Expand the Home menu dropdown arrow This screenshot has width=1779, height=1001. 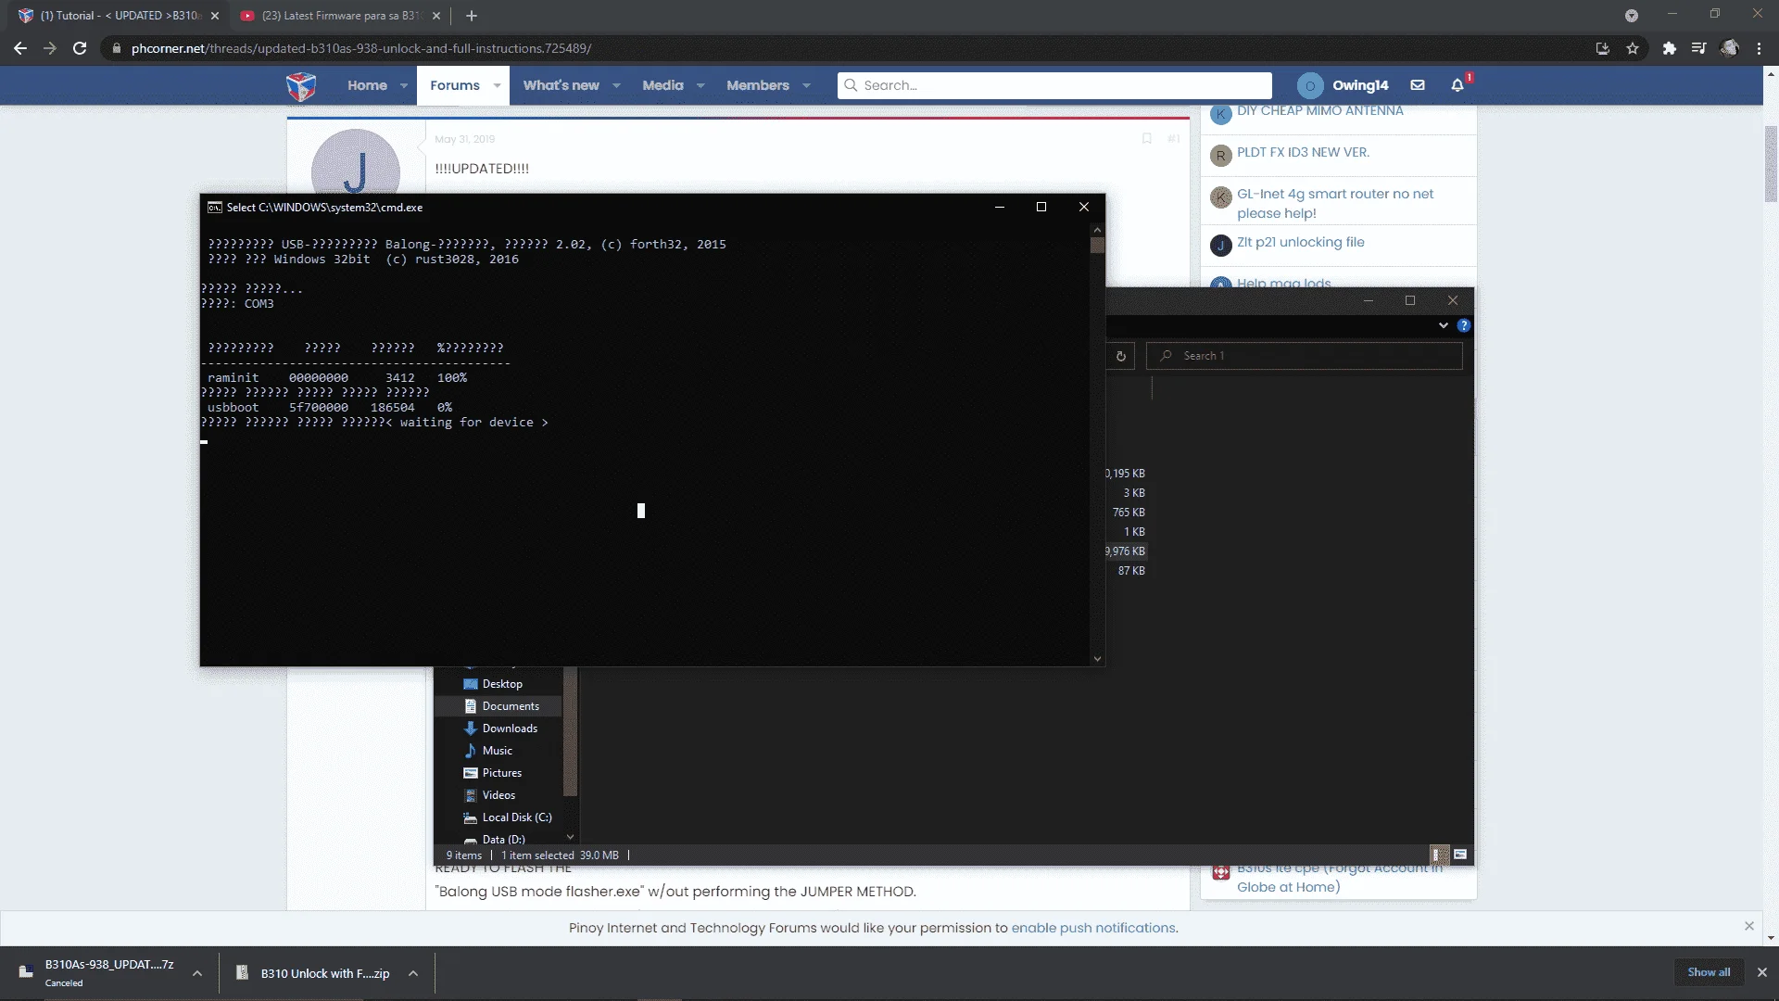(404, 85)
